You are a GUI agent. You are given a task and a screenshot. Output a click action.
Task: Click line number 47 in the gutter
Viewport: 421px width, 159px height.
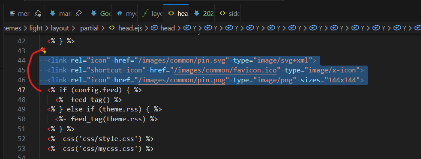pyautogui.click(x=21, y=90)
